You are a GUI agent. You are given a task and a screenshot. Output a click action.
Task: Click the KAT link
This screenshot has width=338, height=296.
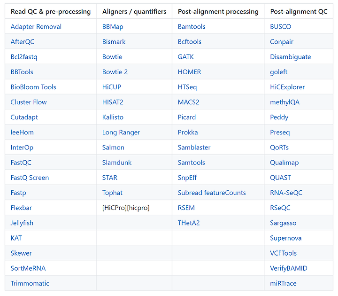pyautogui.click(x=16, y=238)
